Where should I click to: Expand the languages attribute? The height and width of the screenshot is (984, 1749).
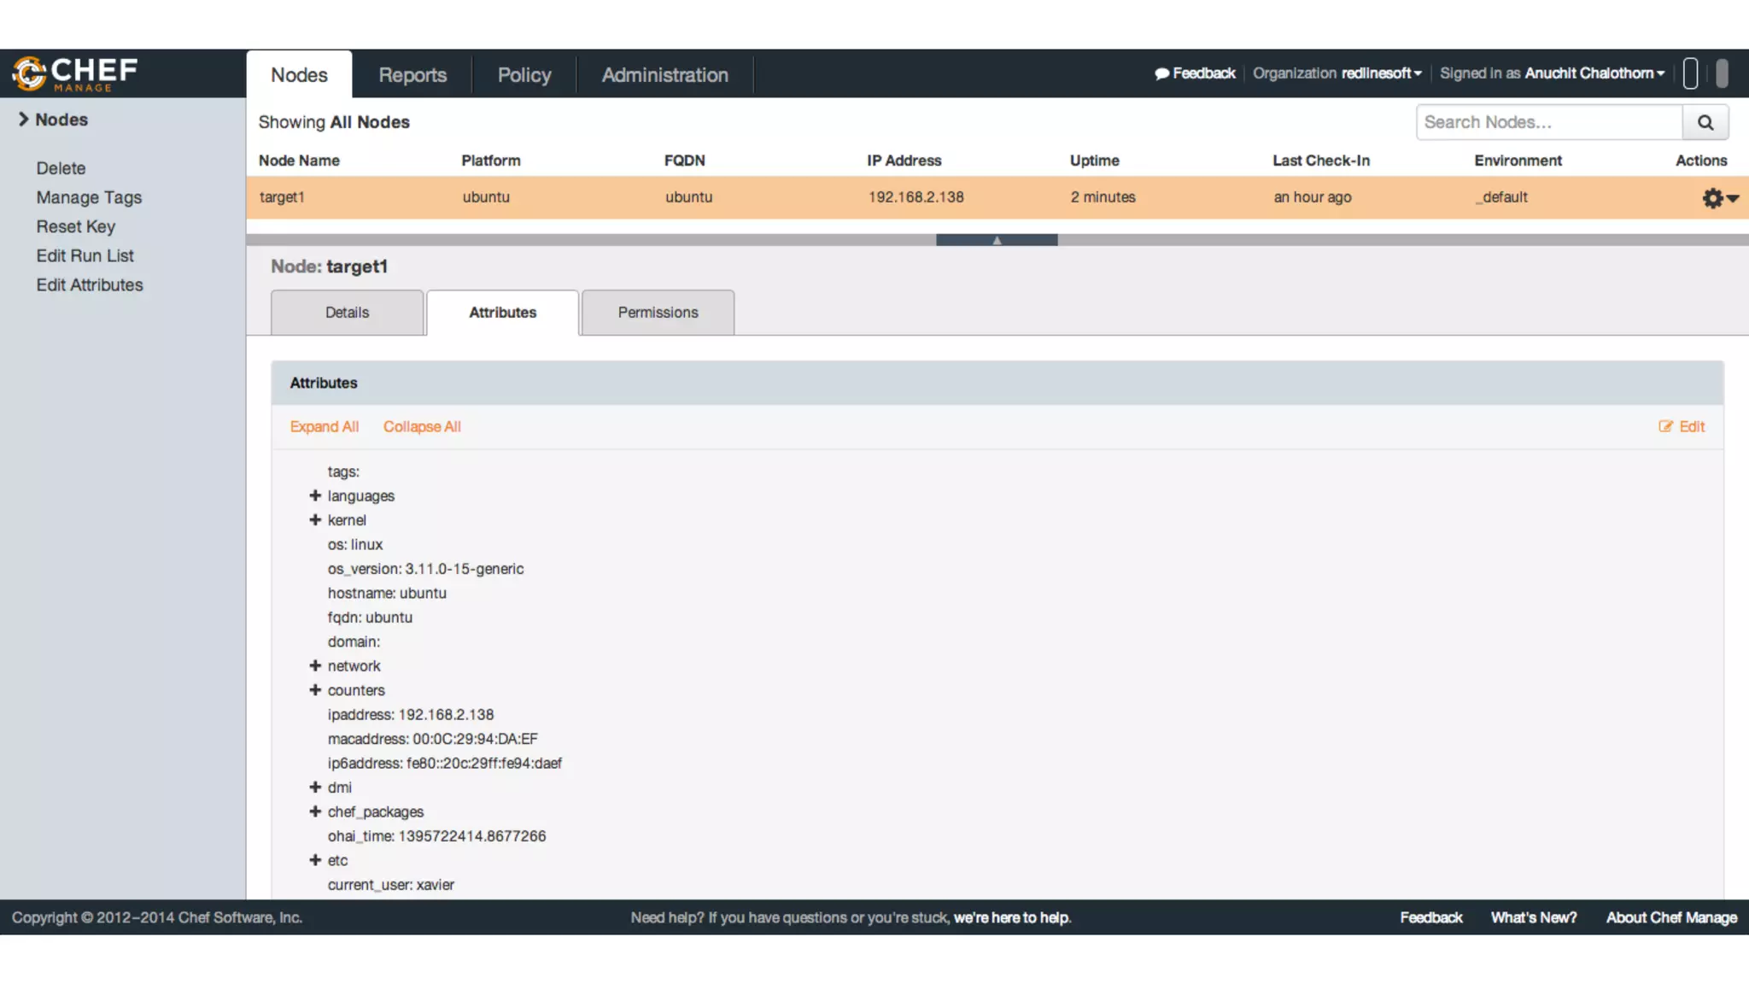[x=315, y=495]
